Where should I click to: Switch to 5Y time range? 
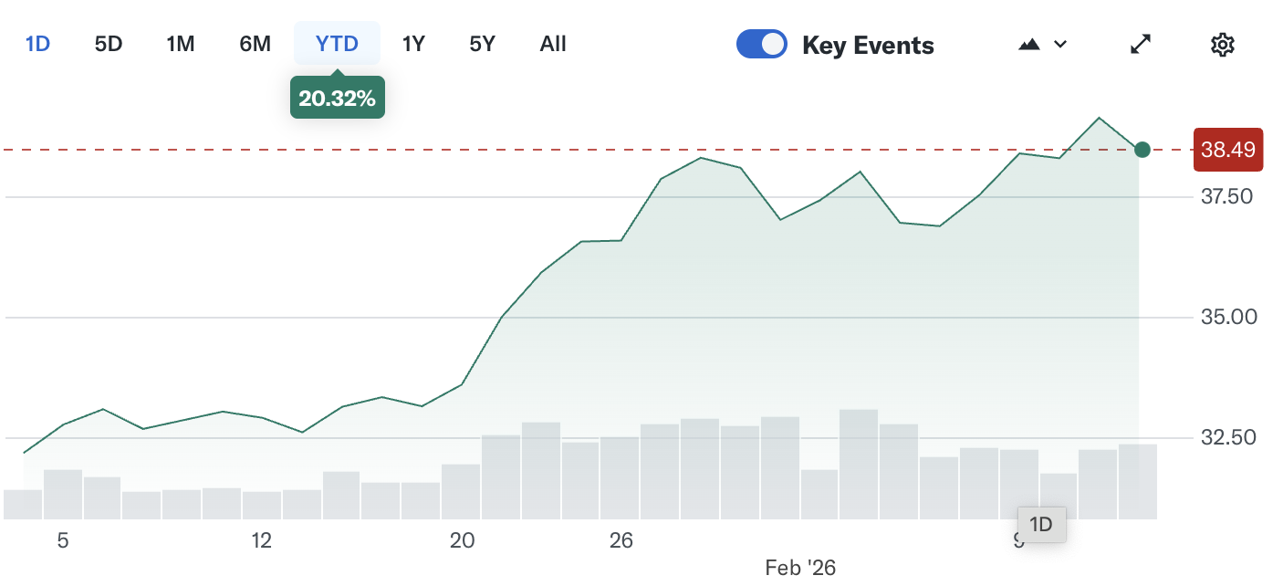(x=482, y=44)
